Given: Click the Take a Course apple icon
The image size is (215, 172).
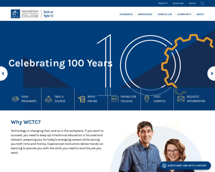Looking at the screenshot, I should point(48,99).
